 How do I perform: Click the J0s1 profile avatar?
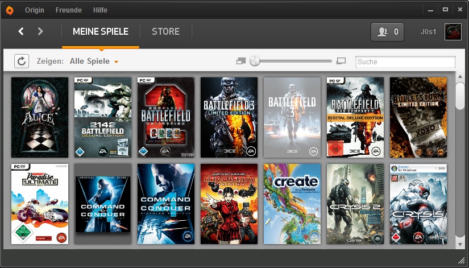click(x=453, y=32)
